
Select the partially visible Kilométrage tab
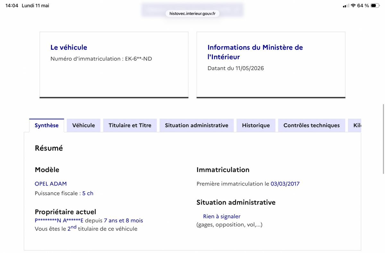coord(355,125)
